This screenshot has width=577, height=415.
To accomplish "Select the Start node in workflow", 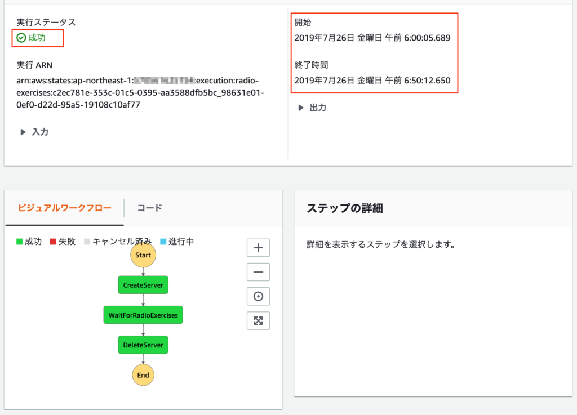I will coord(143,255).
